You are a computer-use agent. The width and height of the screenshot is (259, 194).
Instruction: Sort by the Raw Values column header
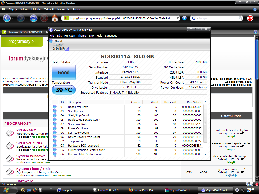[190, 102]
